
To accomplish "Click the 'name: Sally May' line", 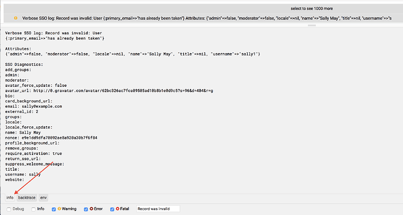I will coord(23,132).
